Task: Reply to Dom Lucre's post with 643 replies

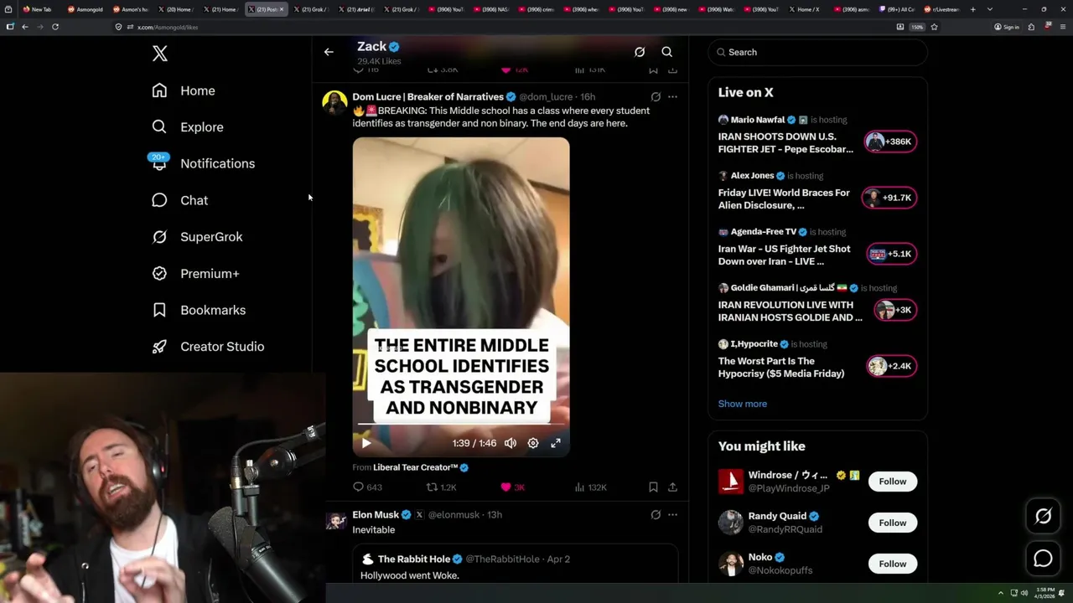Action: click(x=367, y=487)
